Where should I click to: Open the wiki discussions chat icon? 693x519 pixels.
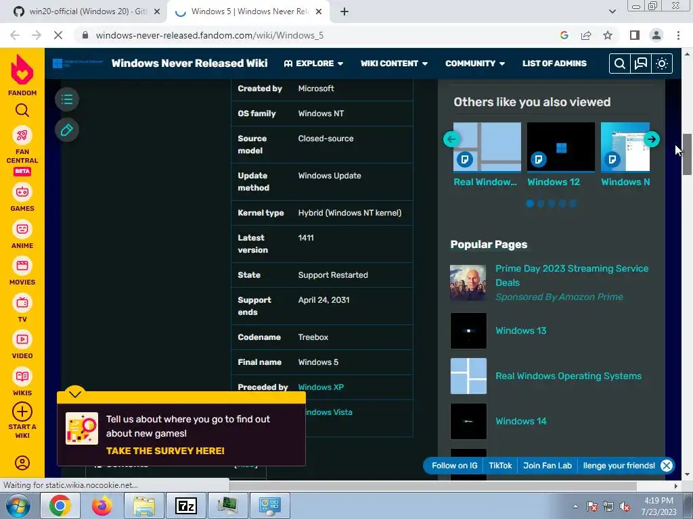pos(640,64)
